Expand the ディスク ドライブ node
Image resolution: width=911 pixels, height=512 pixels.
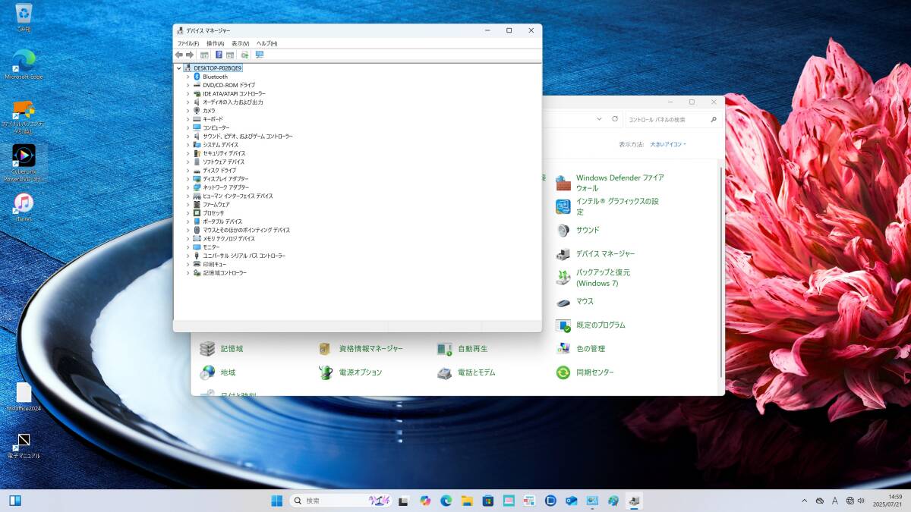tap(188, 171)
